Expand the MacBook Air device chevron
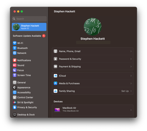 pyautogui.click(x=131, y=110)
